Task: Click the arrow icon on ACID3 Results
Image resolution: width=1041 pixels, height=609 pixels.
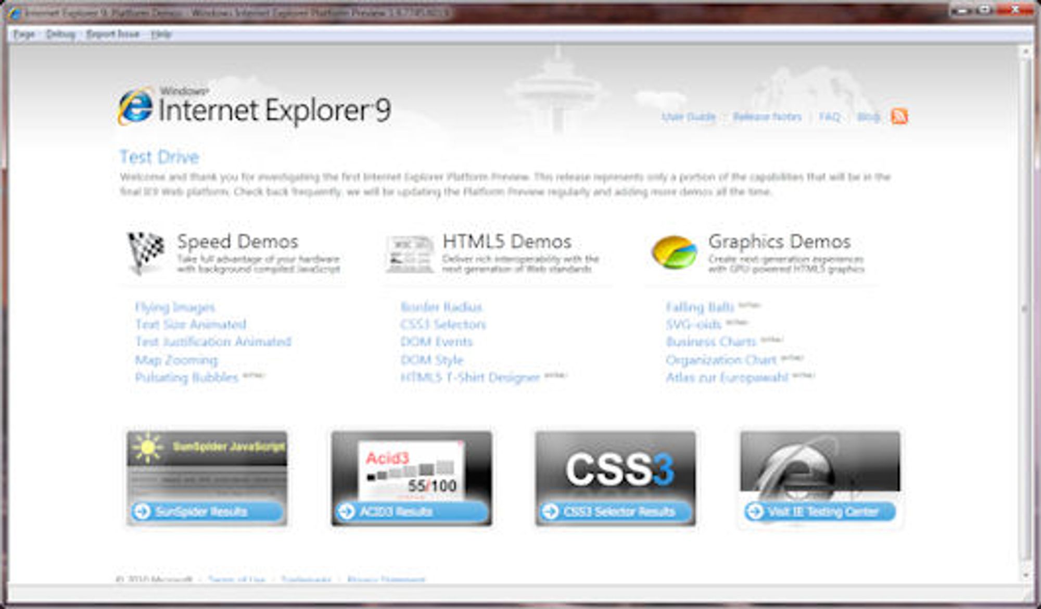Action: 346,512
